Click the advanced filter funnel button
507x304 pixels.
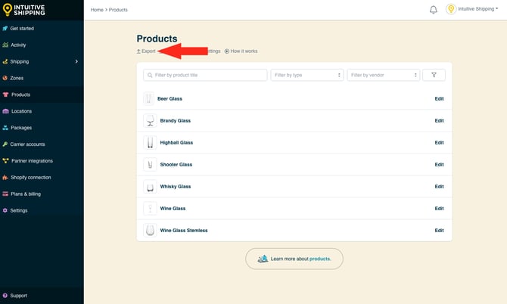pyautogui.click(x=434, y=75)
